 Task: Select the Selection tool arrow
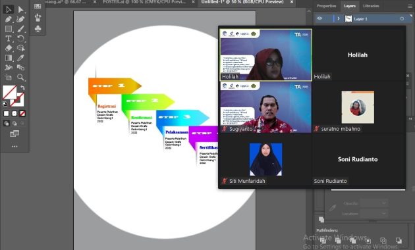coord(8,9)
